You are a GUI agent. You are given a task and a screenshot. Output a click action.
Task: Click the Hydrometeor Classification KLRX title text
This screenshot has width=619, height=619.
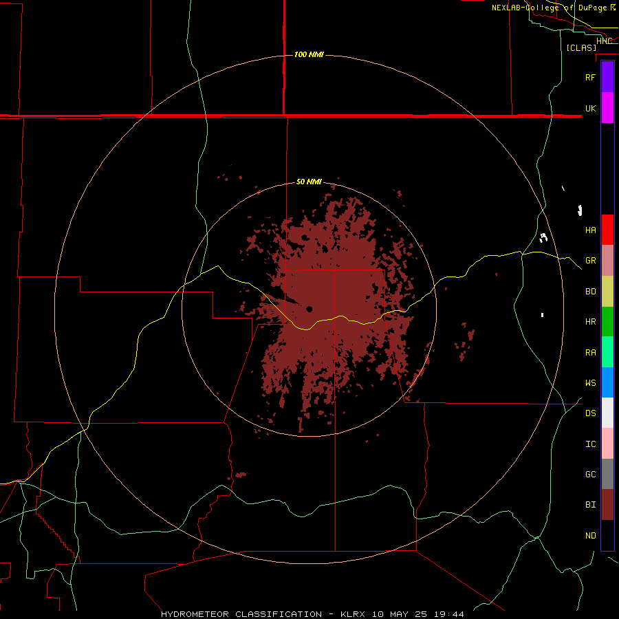pos(312,614)
